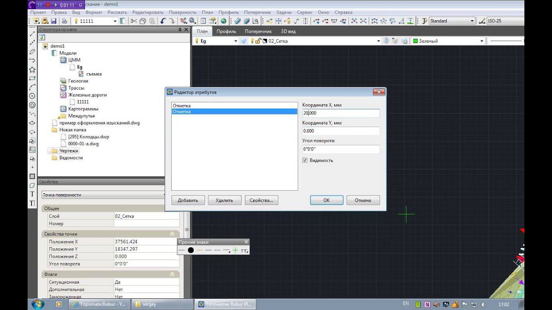Click the dimension style icon beside ISO-25

pos(482,21)
